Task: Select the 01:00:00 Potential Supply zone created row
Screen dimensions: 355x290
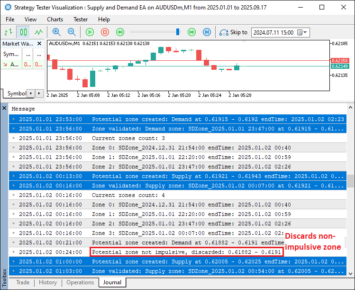Action: click(x=178, y=262)
